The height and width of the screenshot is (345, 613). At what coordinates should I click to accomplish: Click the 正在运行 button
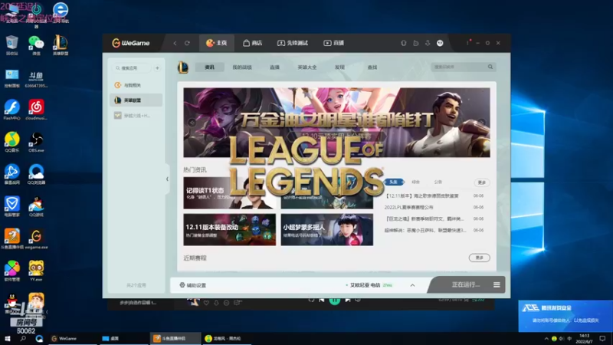(465, 284)
